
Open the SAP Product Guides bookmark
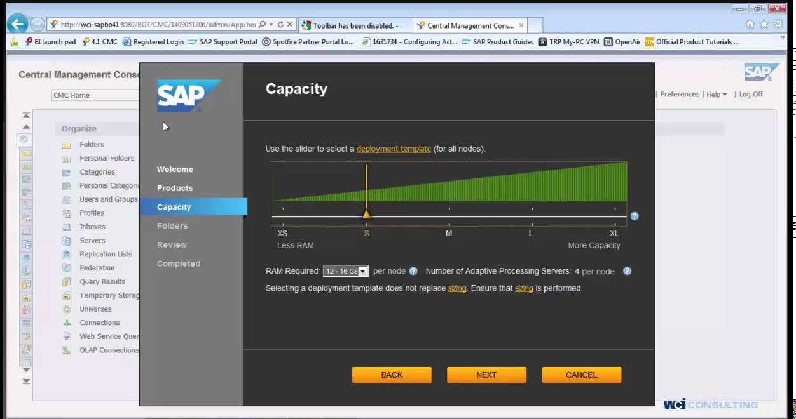498,42
